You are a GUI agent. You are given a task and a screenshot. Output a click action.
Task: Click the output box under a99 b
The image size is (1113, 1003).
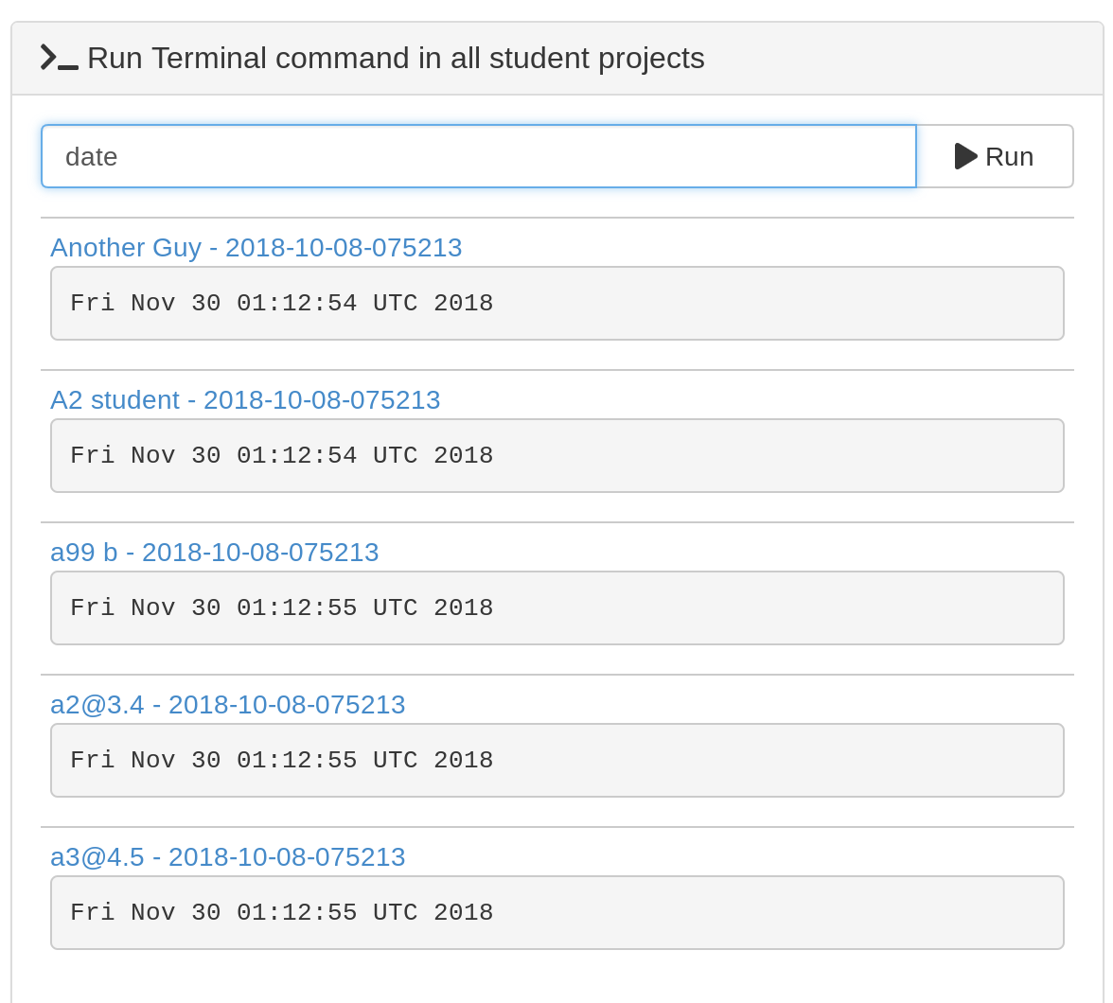[x=556, y=608]
